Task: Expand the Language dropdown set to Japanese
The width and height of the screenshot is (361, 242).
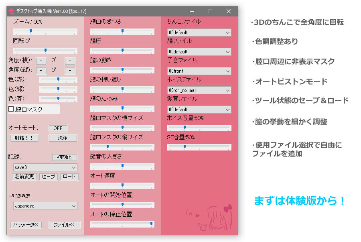Action: point(45,206)
